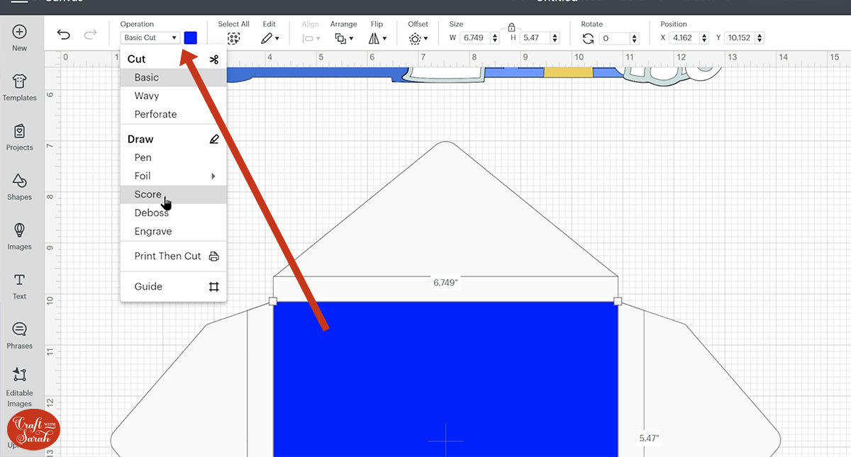Open the Flip dropdown

pyautogui.click(x=377, y=38)
